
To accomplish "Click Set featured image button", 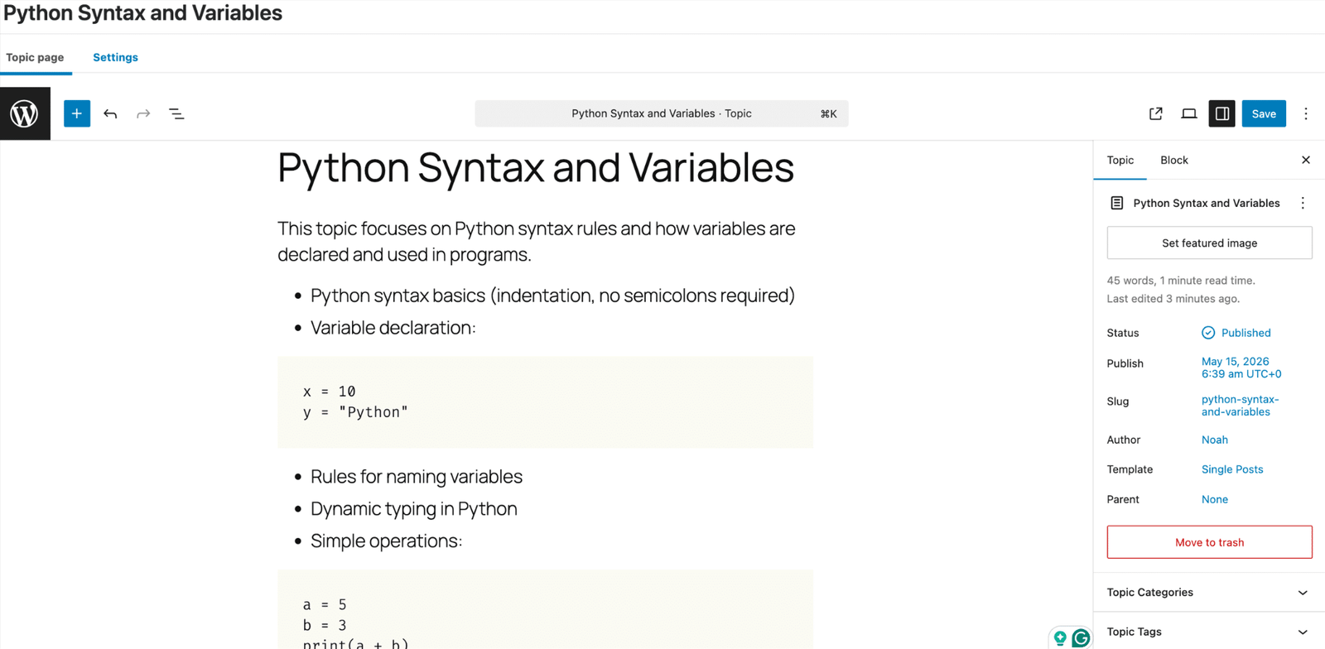I will [1209, 243].
